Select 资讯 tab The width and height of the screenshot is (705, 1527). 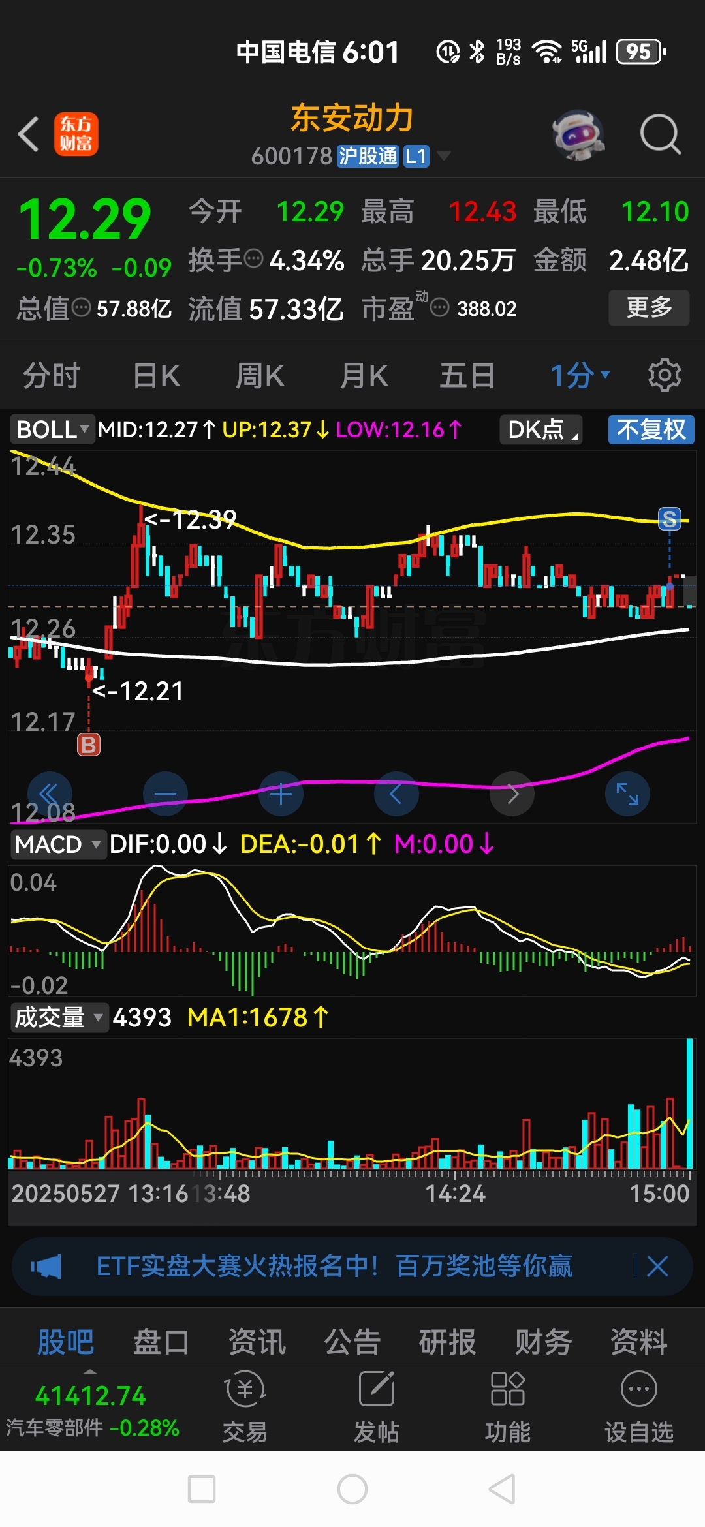(x=257, y=1342)
